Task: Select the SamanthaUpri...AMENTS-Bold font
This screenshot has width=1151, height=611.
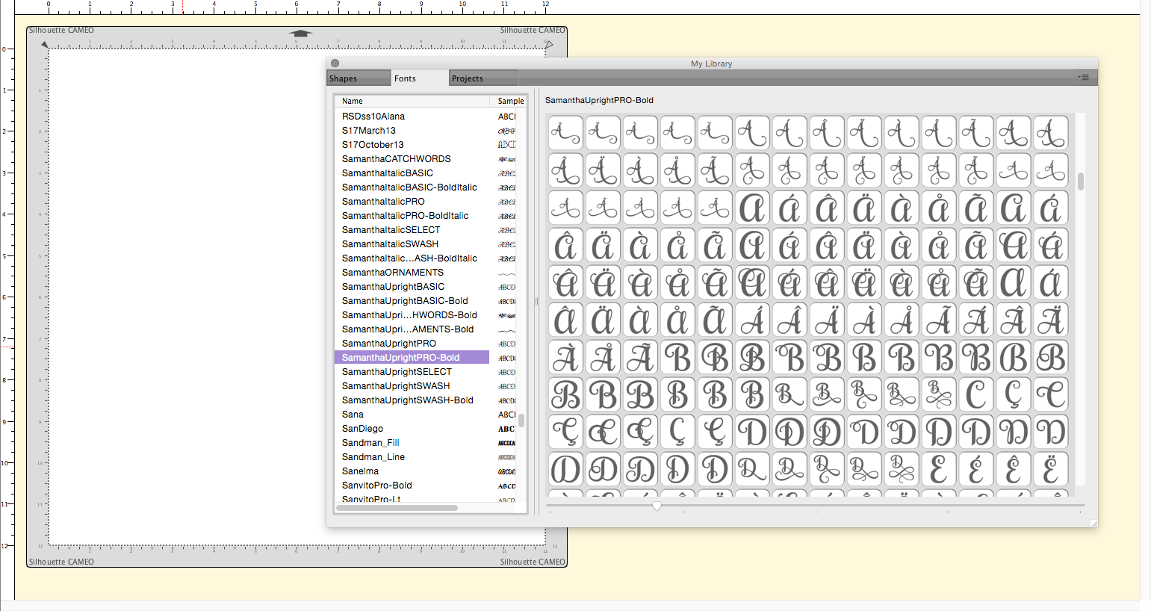Action: [x=426, y=329]
